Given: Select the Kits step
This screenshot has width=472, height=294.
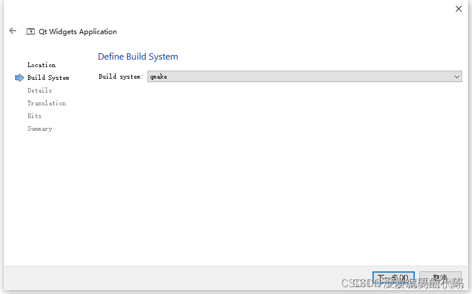Looking at the screenshot, I should pyautogui.click(x=34, y=116).
